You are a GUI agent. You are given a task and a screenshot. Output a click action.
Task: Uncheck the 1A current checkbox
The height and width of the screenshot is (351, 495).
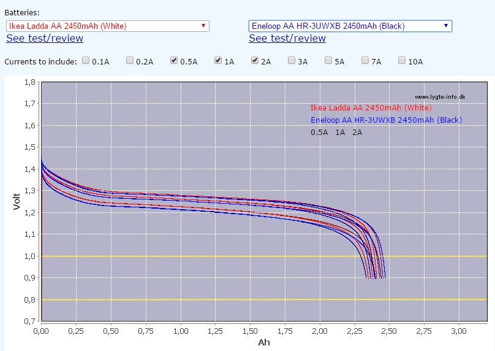click(218, 61)
